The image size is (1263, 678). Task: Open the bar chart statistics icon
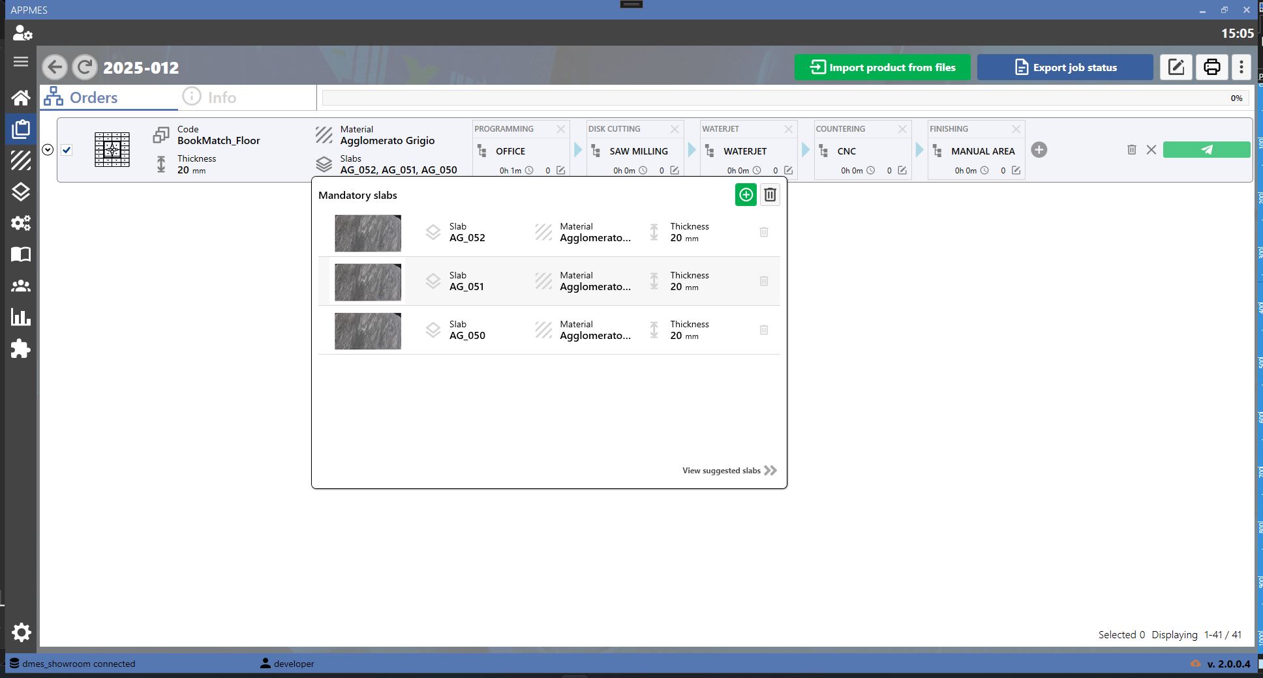(21, 317)
